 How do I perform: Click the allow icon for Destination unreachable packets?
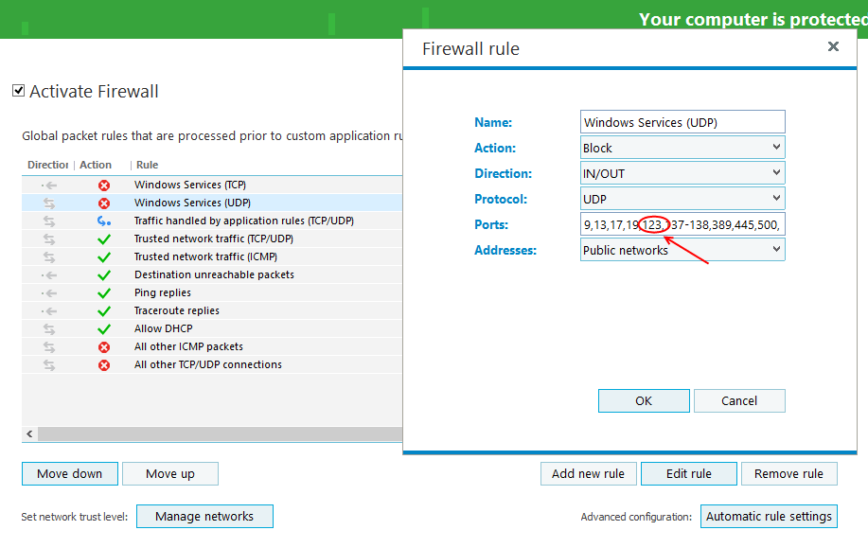[104, 274]
